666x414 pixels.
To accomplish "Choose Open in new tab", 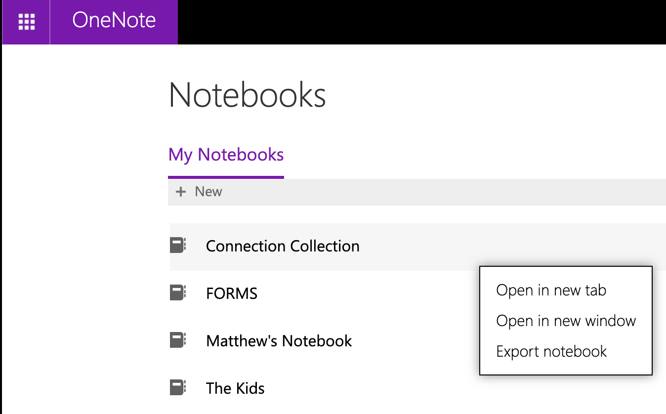I will pyautogui.click(x=551, y=290).
